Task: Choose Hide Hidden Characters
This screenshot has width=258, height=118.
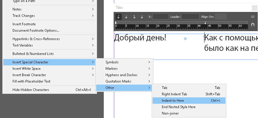Action: (49, 90)
